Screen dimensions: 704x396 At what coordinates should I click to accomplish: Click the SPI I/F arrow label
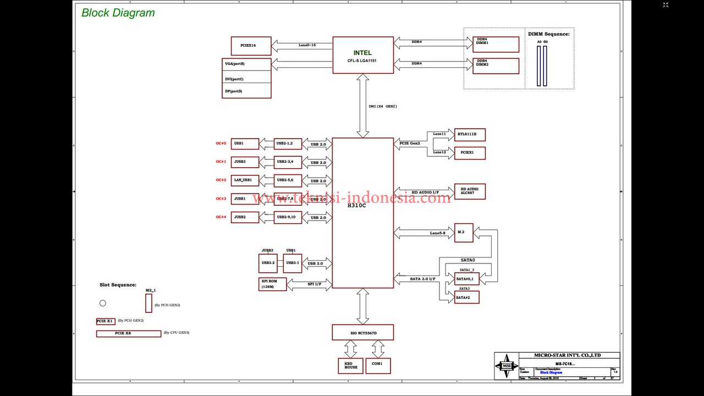point(314,284)
